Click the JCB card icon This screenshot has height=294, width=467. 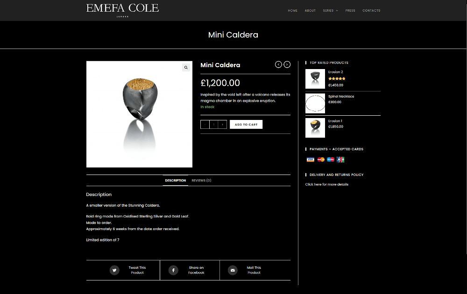[340, 160]
